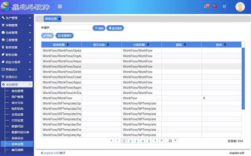Jump to last page in pager
Image resolution: width=251 pixels, height=156 pixels.
click(162, 141)
